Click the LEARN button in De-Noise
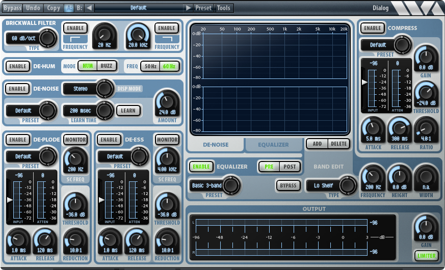 pyautogui.click(x=128, y=111)
